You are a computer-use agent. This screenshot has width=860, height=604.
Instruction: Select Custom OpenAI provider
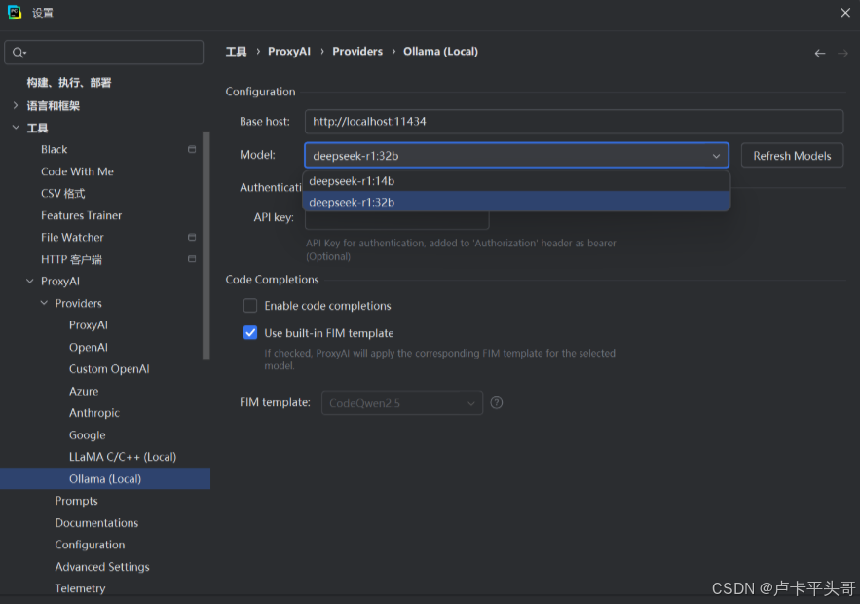[x=109, y=369]
